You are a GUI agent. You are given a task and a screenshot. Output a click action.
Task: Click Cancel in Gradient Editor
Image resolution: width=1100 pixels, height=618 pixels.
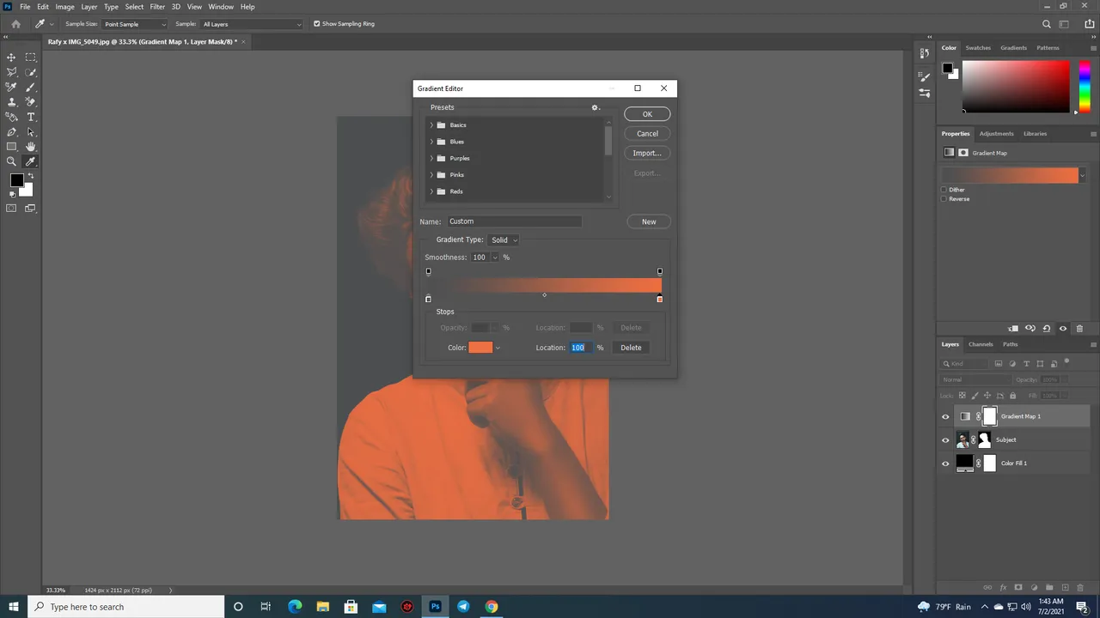pos(647,134)
